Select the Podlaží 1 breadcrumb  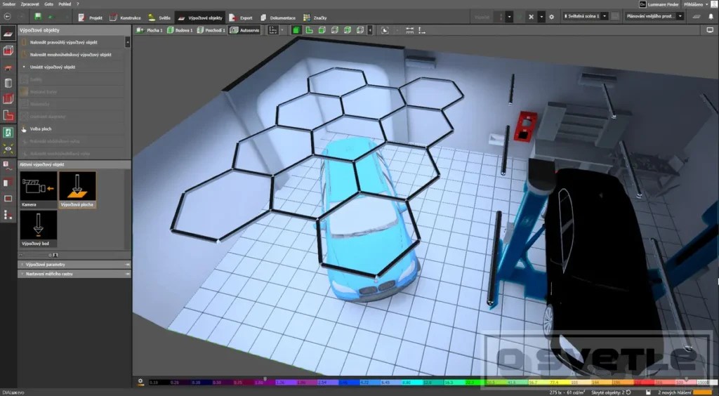point(211,30)
